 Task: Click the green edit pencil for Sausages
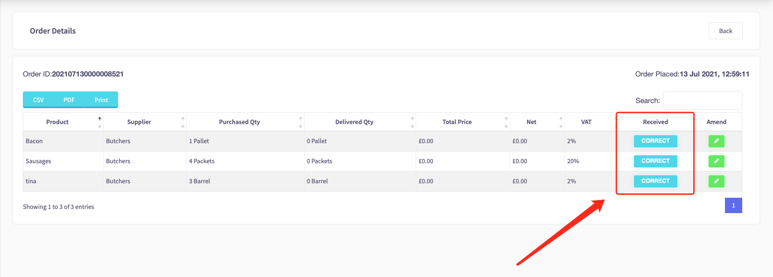(716, 161)
